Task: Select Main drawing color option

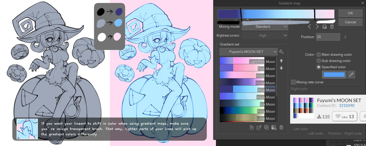Action: [319, 55]
